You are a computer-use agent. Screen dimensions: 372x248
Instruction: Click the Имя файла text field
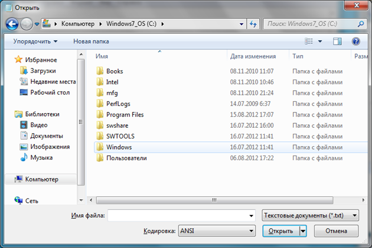pos(181,216)
